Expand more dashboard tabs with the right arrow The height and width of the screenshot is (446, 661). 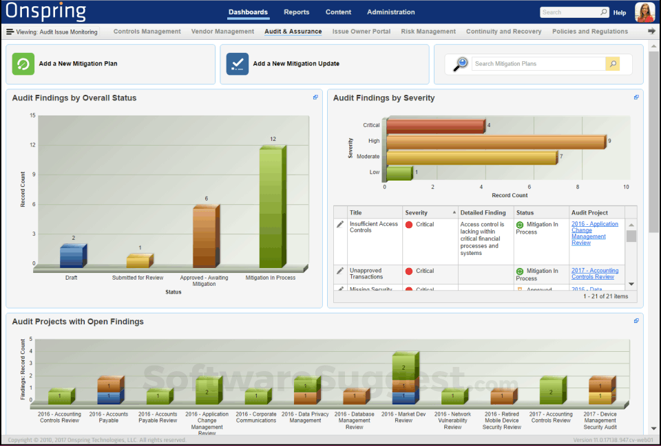click(x=651, y=31)
